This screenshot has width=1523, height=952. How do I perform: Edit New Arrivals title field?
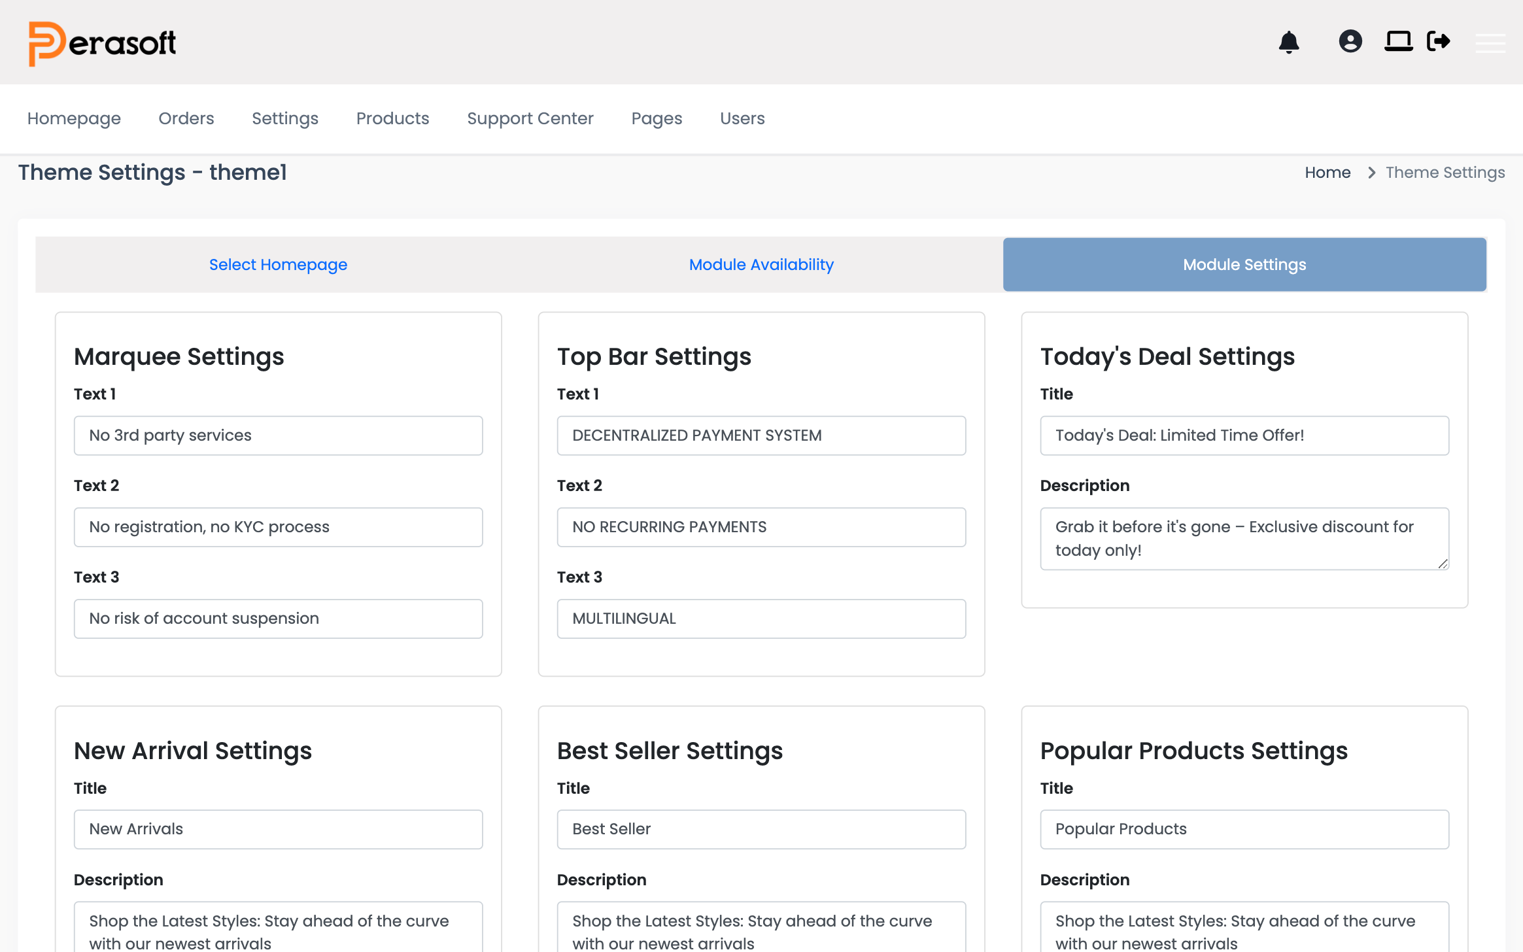(279, 829)
